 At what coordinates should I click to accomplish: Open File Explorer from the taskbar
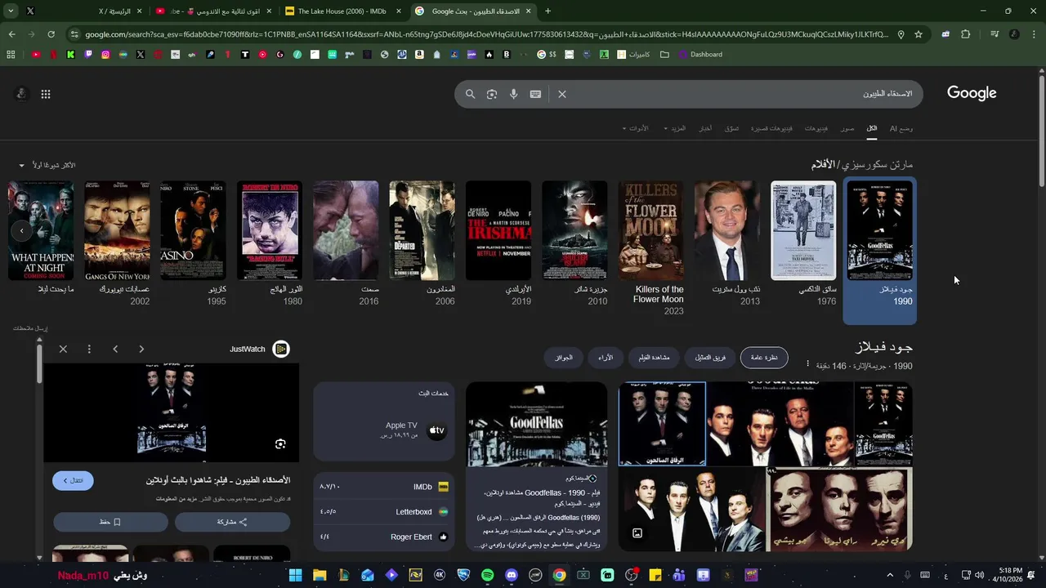(320, 575)
